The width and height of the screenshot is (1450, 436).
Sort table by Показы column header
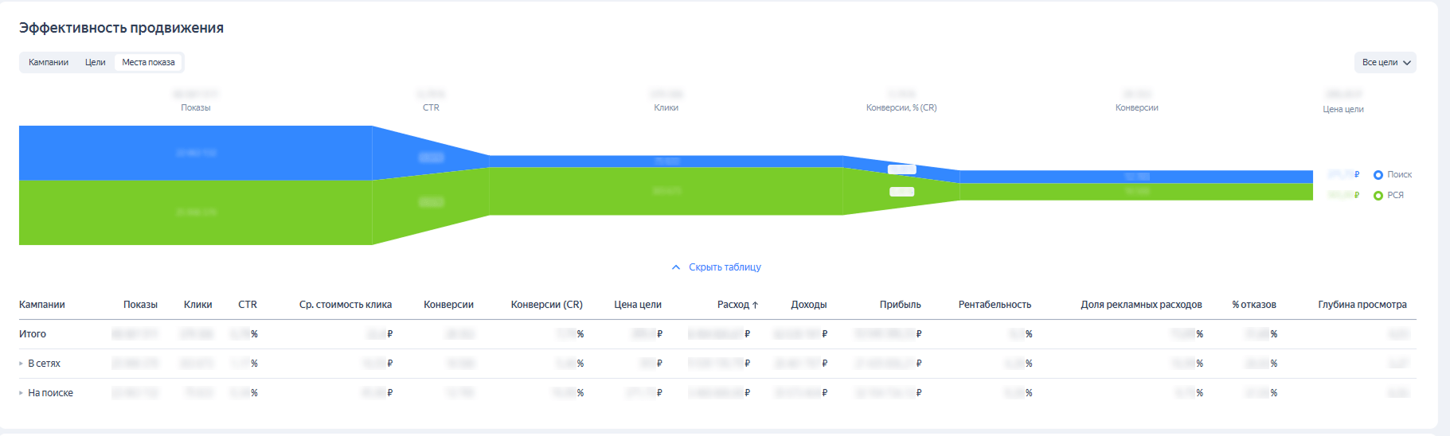pos(140,305)
